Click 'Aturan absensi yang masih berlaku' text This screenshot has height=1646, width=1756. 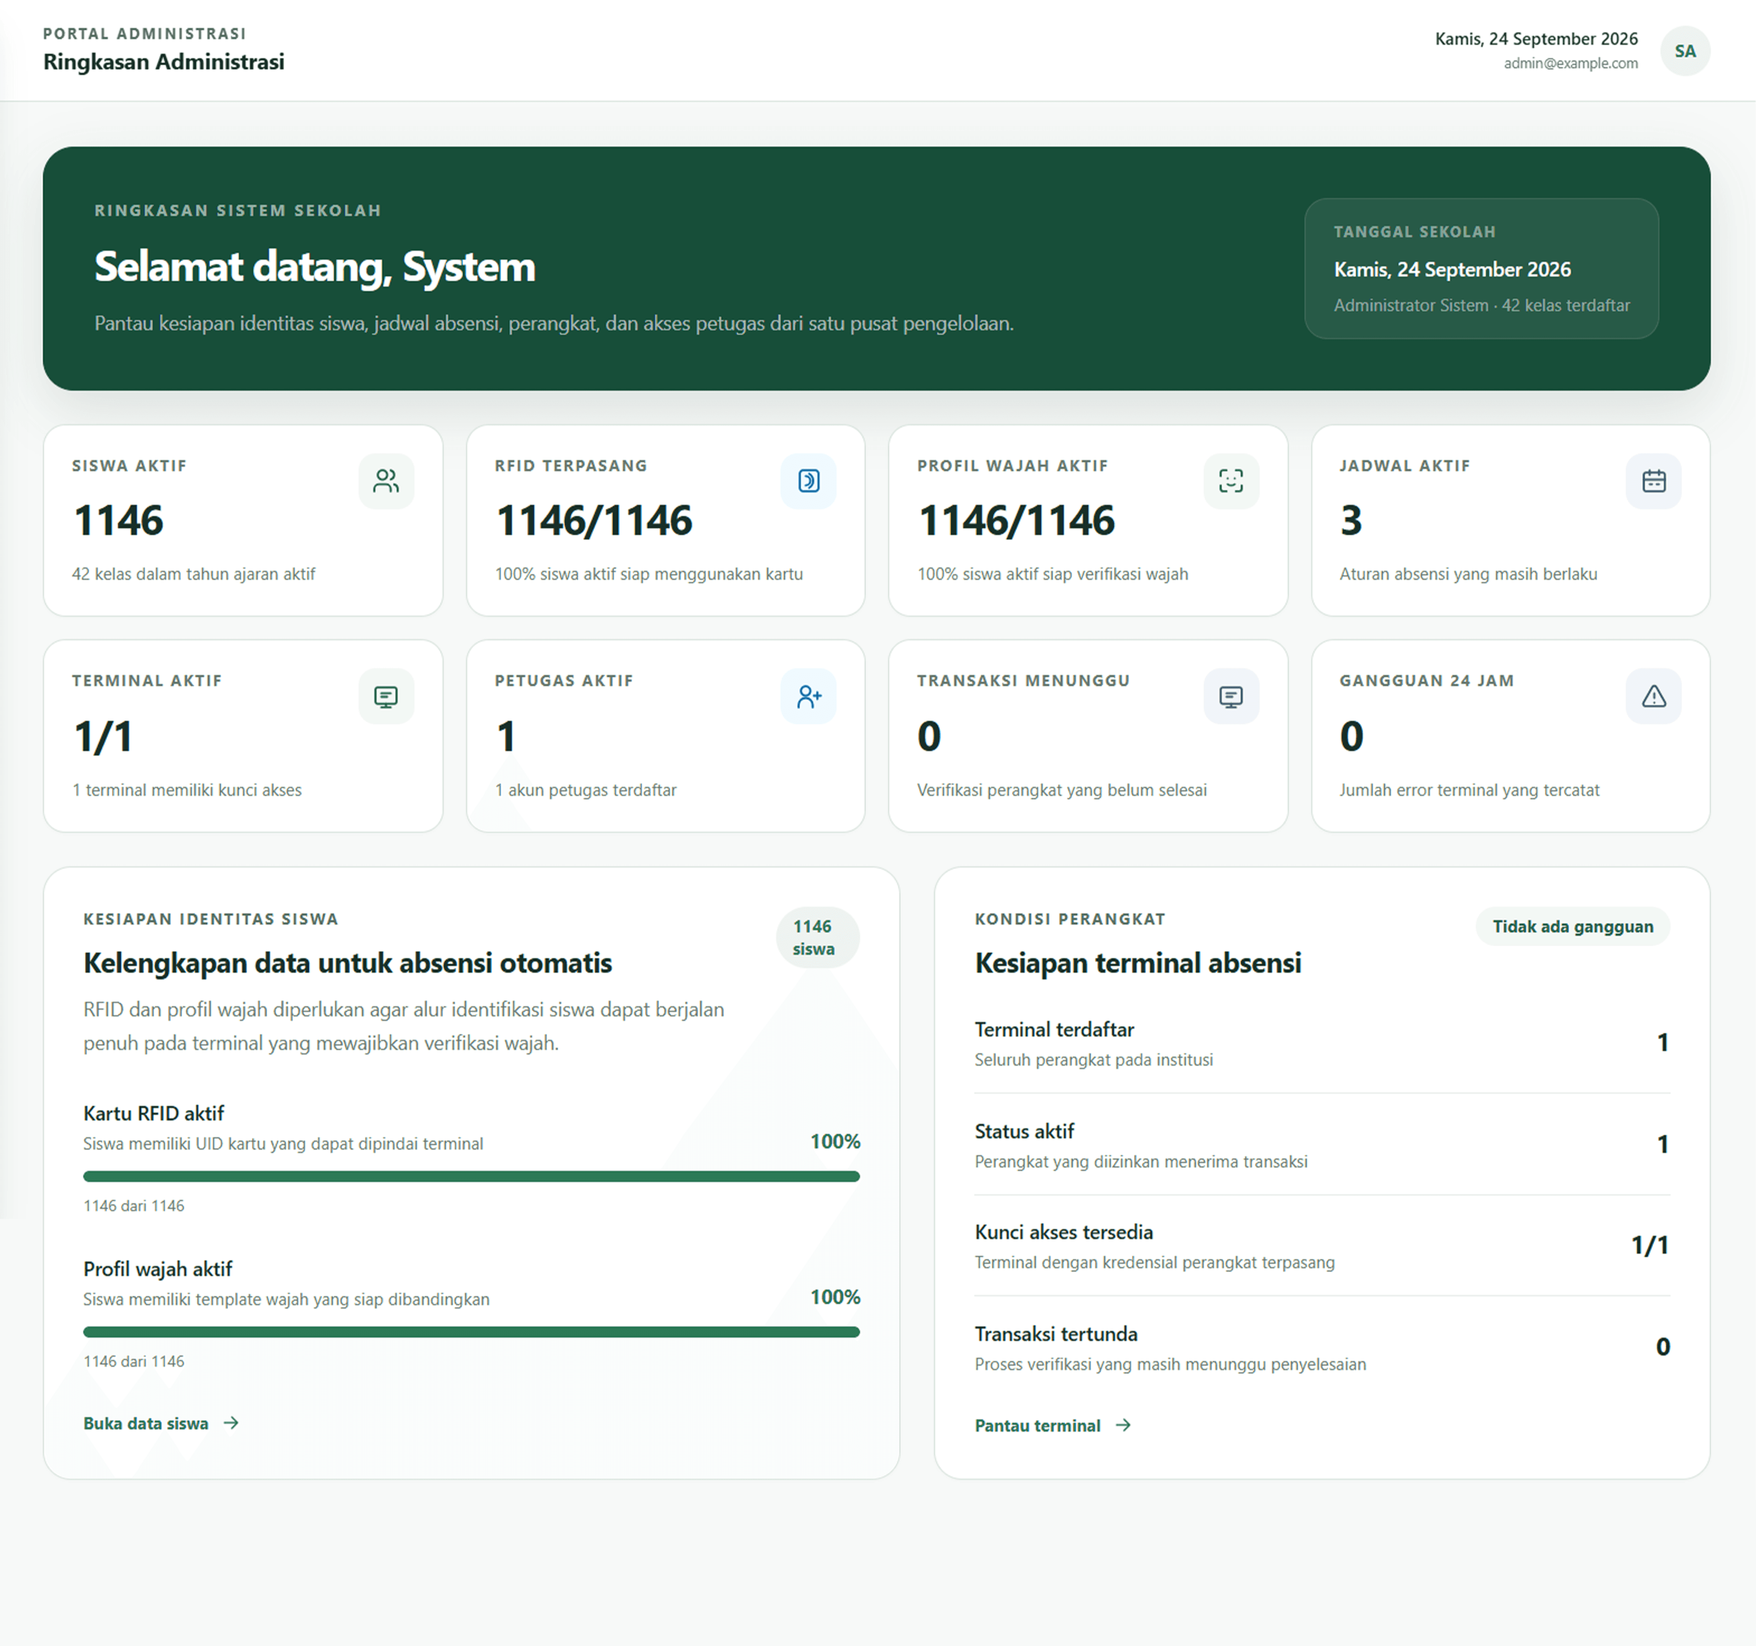(x=1468, y=574)
